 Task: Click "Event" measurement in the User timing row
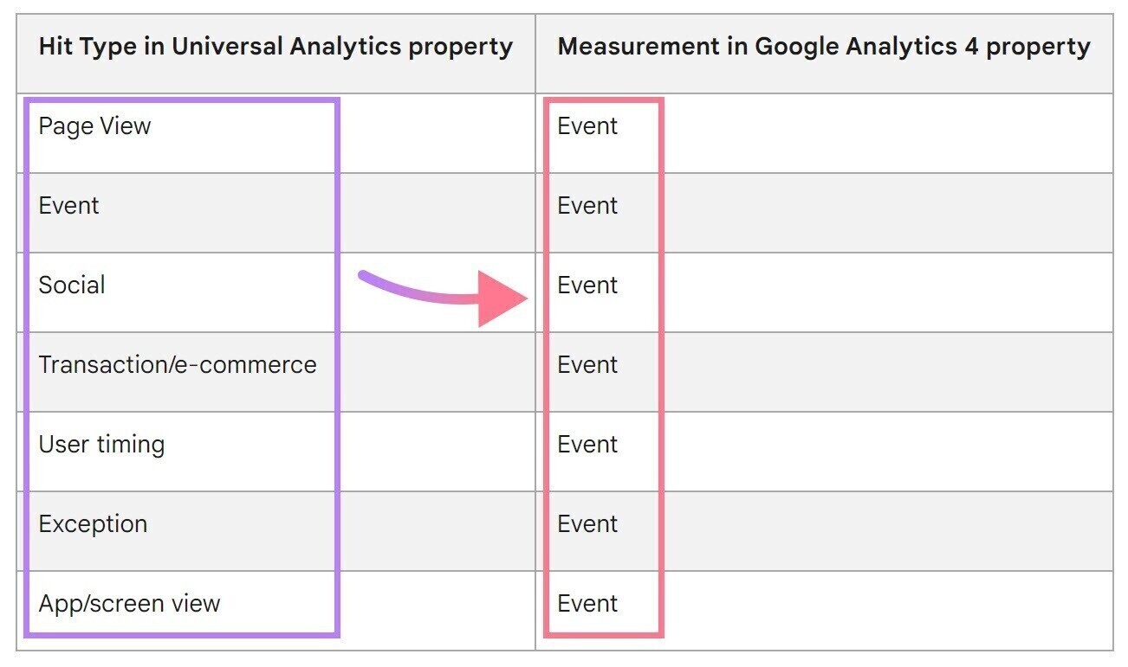click(587, 445)
